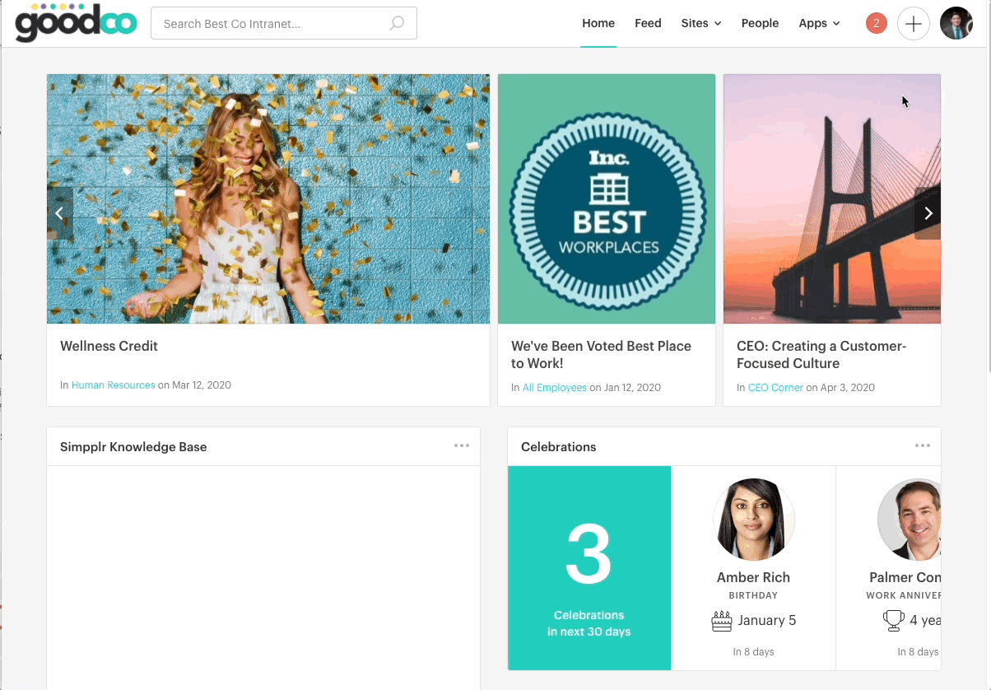Expand the Apps dropdown
991x690 pixels.
pos(819,23)
